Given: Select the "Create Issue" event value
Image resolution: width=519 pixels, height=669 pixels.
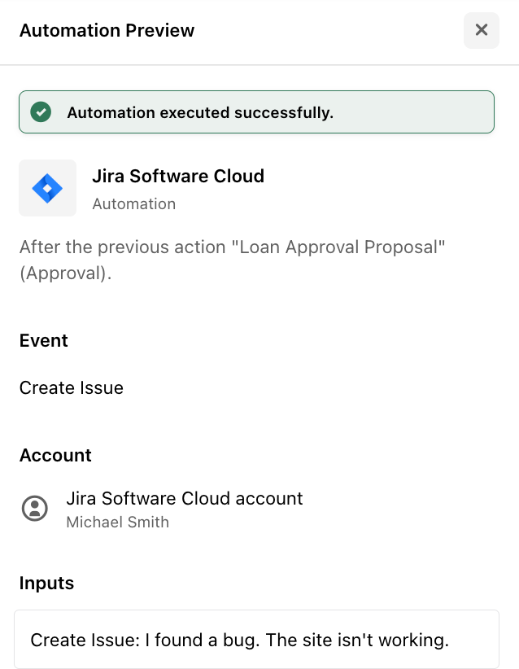Looking at the screenshot, I should pos(72,387).
